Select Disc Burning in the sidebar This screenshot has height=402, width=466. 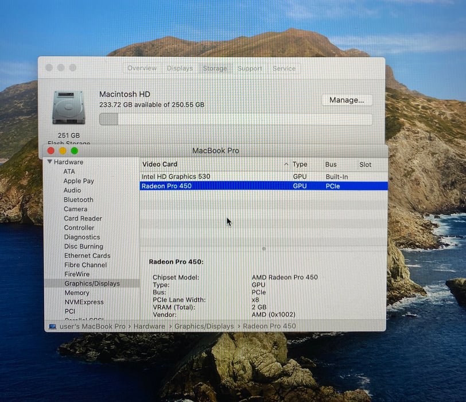pyautogui.click(x=84, y=246)
